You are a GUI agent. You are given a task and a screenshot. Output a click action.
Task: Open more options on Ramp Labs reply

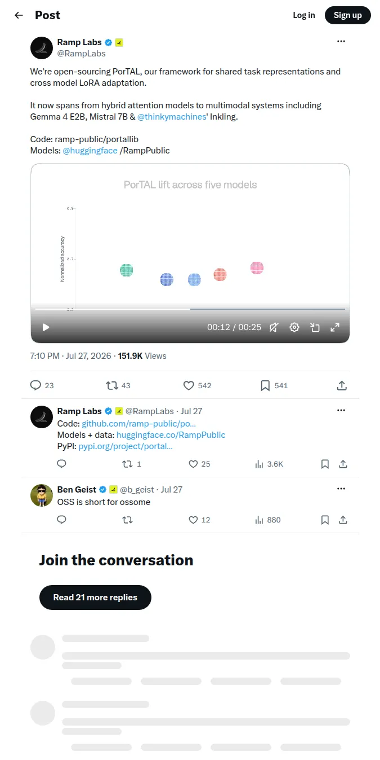[x=341, y=410]
